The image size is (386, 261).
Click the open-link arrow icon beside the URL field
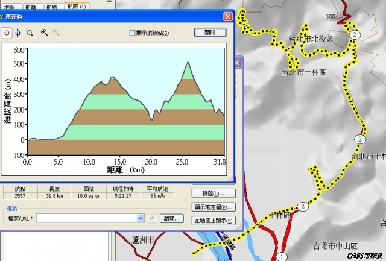[152, 218]
